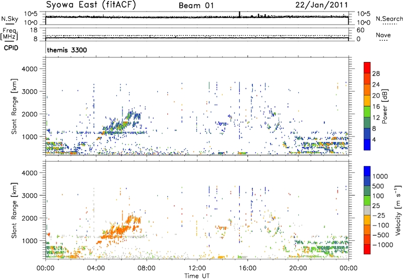Click the "Power [dB]" colorbar label
Viewport: 403px width, 279px height.
pyautogui.click(x=384, y=106)
